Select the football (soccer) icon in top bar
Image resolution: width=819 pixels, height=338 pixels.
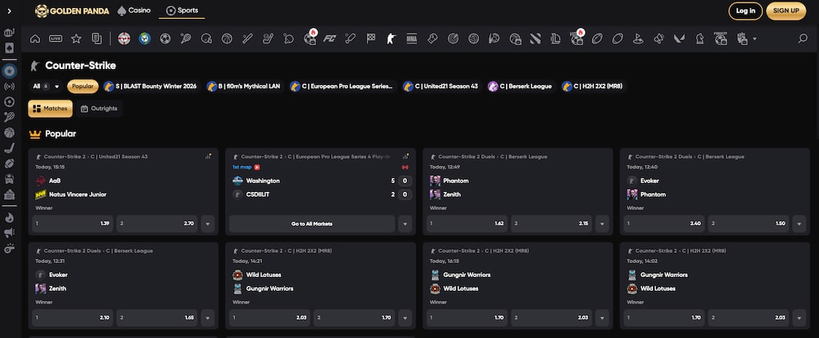point(165,39)
